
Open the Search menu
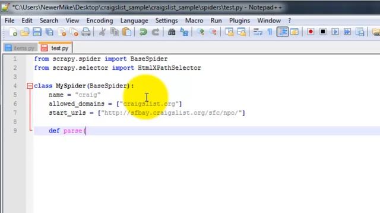coord(49,21)
